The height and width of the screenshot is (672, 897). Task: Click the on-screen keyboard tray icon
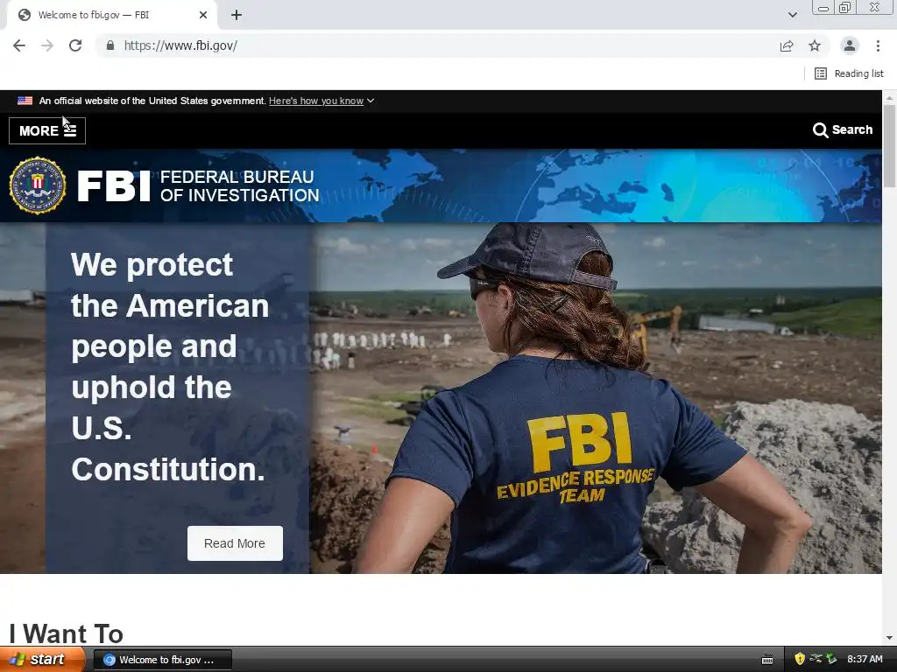(767, 660)
